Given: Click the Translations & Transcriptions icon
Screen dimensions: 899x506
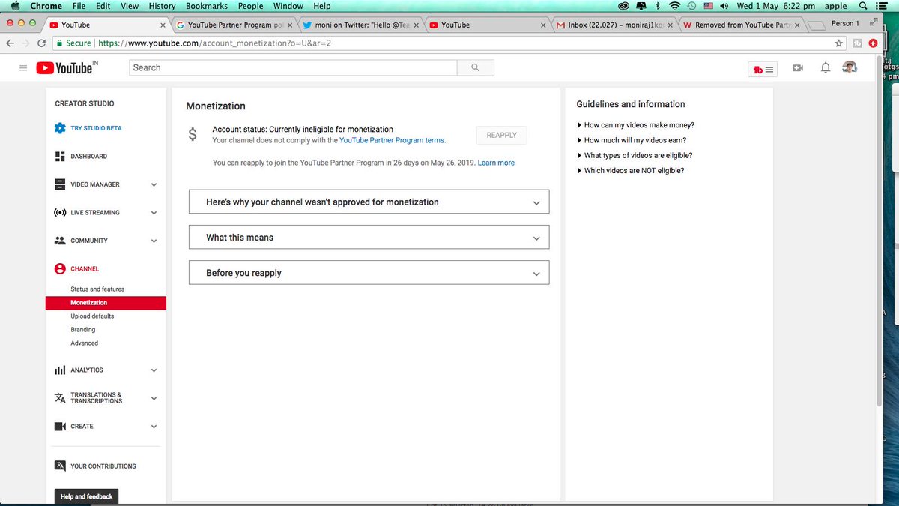Looking at the screenshot, I should pos(60,398).
